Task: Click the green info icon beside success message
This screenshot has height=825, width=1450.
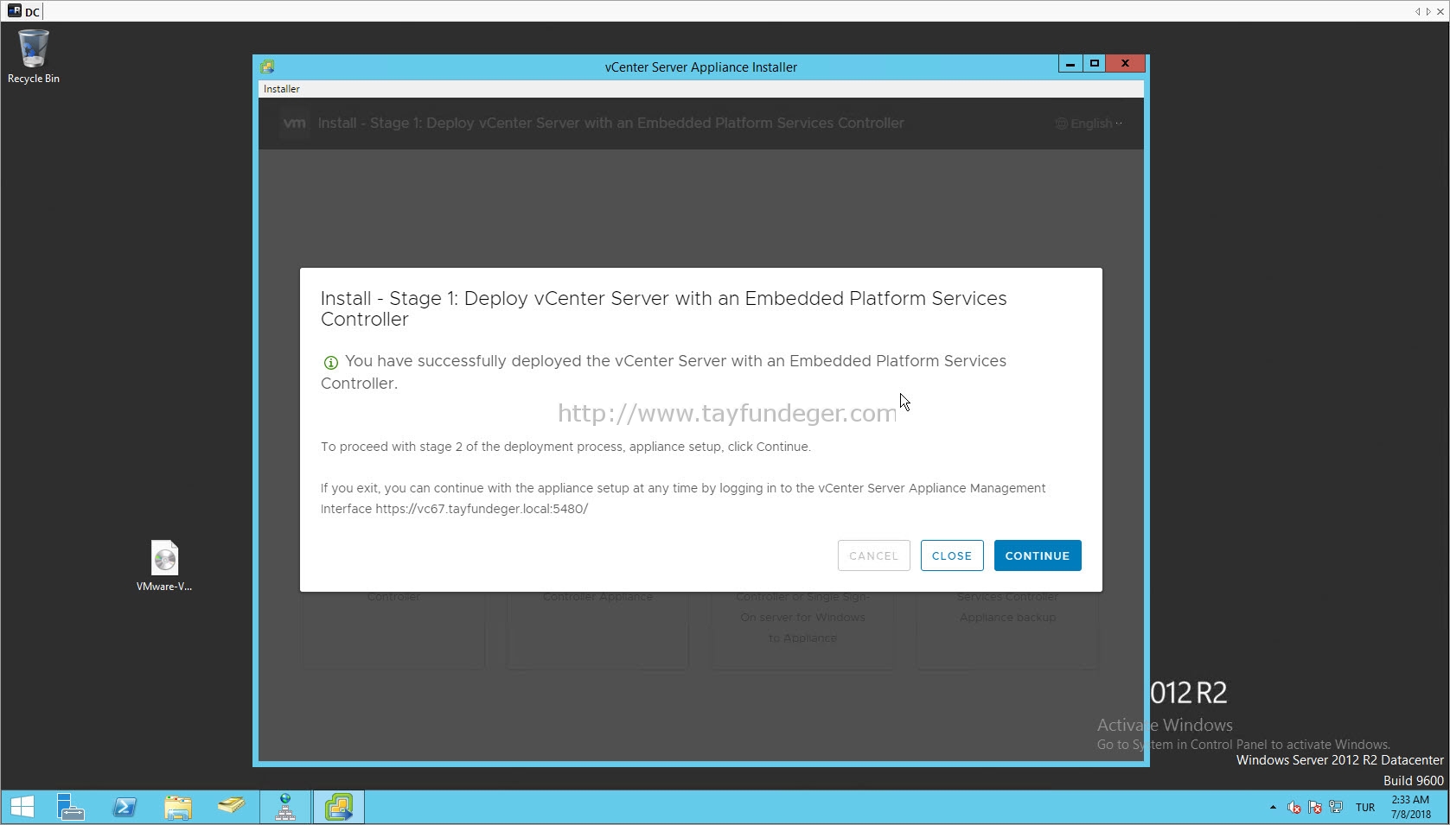Action: (x=330, y=363)
